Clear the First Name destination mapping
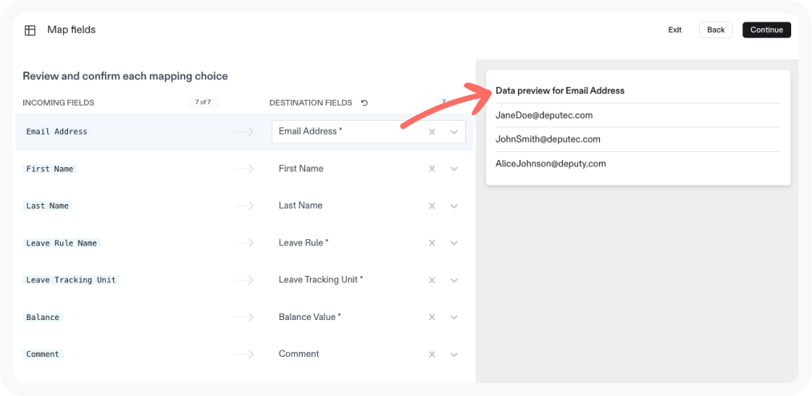This screenshot has width=812, height=396. point(432,169)
